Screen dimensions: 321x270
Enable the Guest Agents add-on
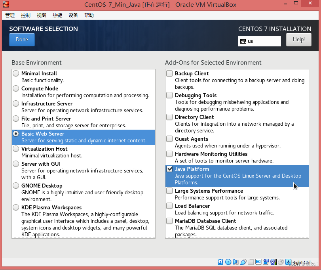tap(169, 139)
